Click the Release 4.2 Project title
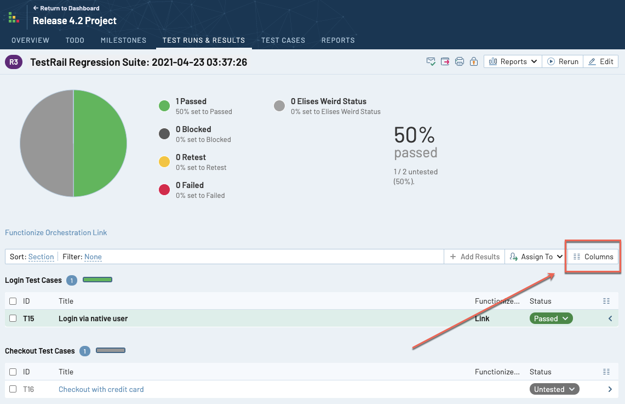The width and height of the screenshot is (625, 404). pos(74,21)
